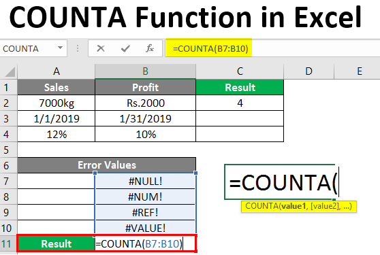
Task: Click the Select All corner triangle
Action: coord(10,72)
